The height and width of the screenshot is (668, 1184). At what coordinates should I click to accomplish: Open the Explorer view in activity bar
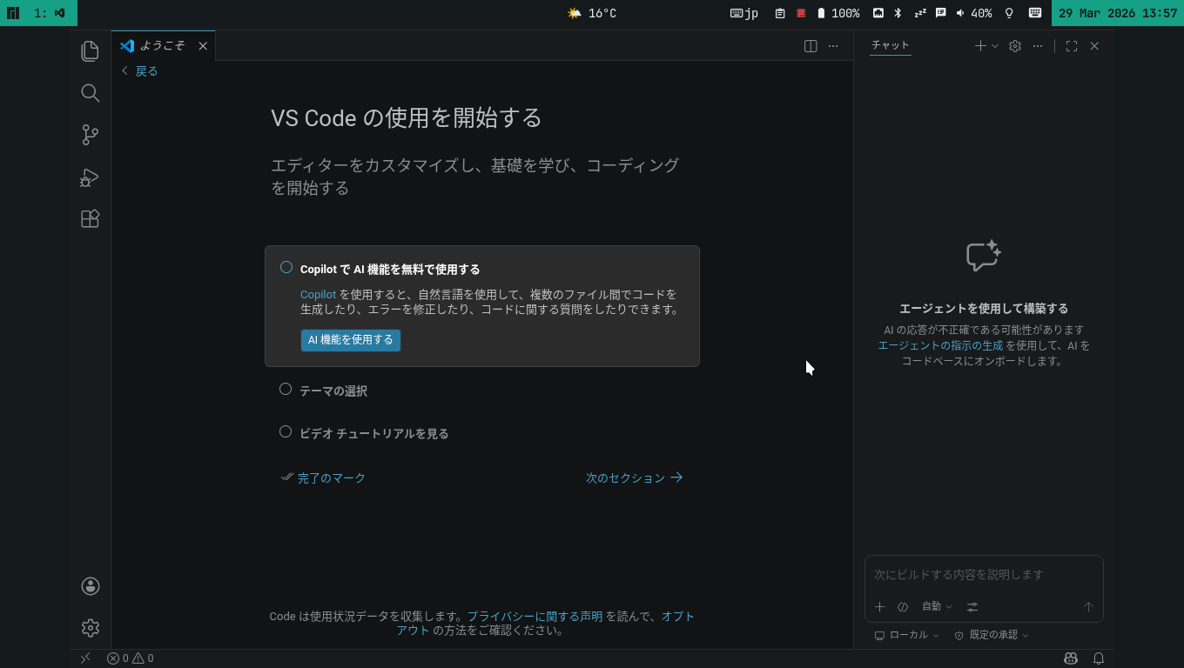pyautogui.click(x=90, y=51)
